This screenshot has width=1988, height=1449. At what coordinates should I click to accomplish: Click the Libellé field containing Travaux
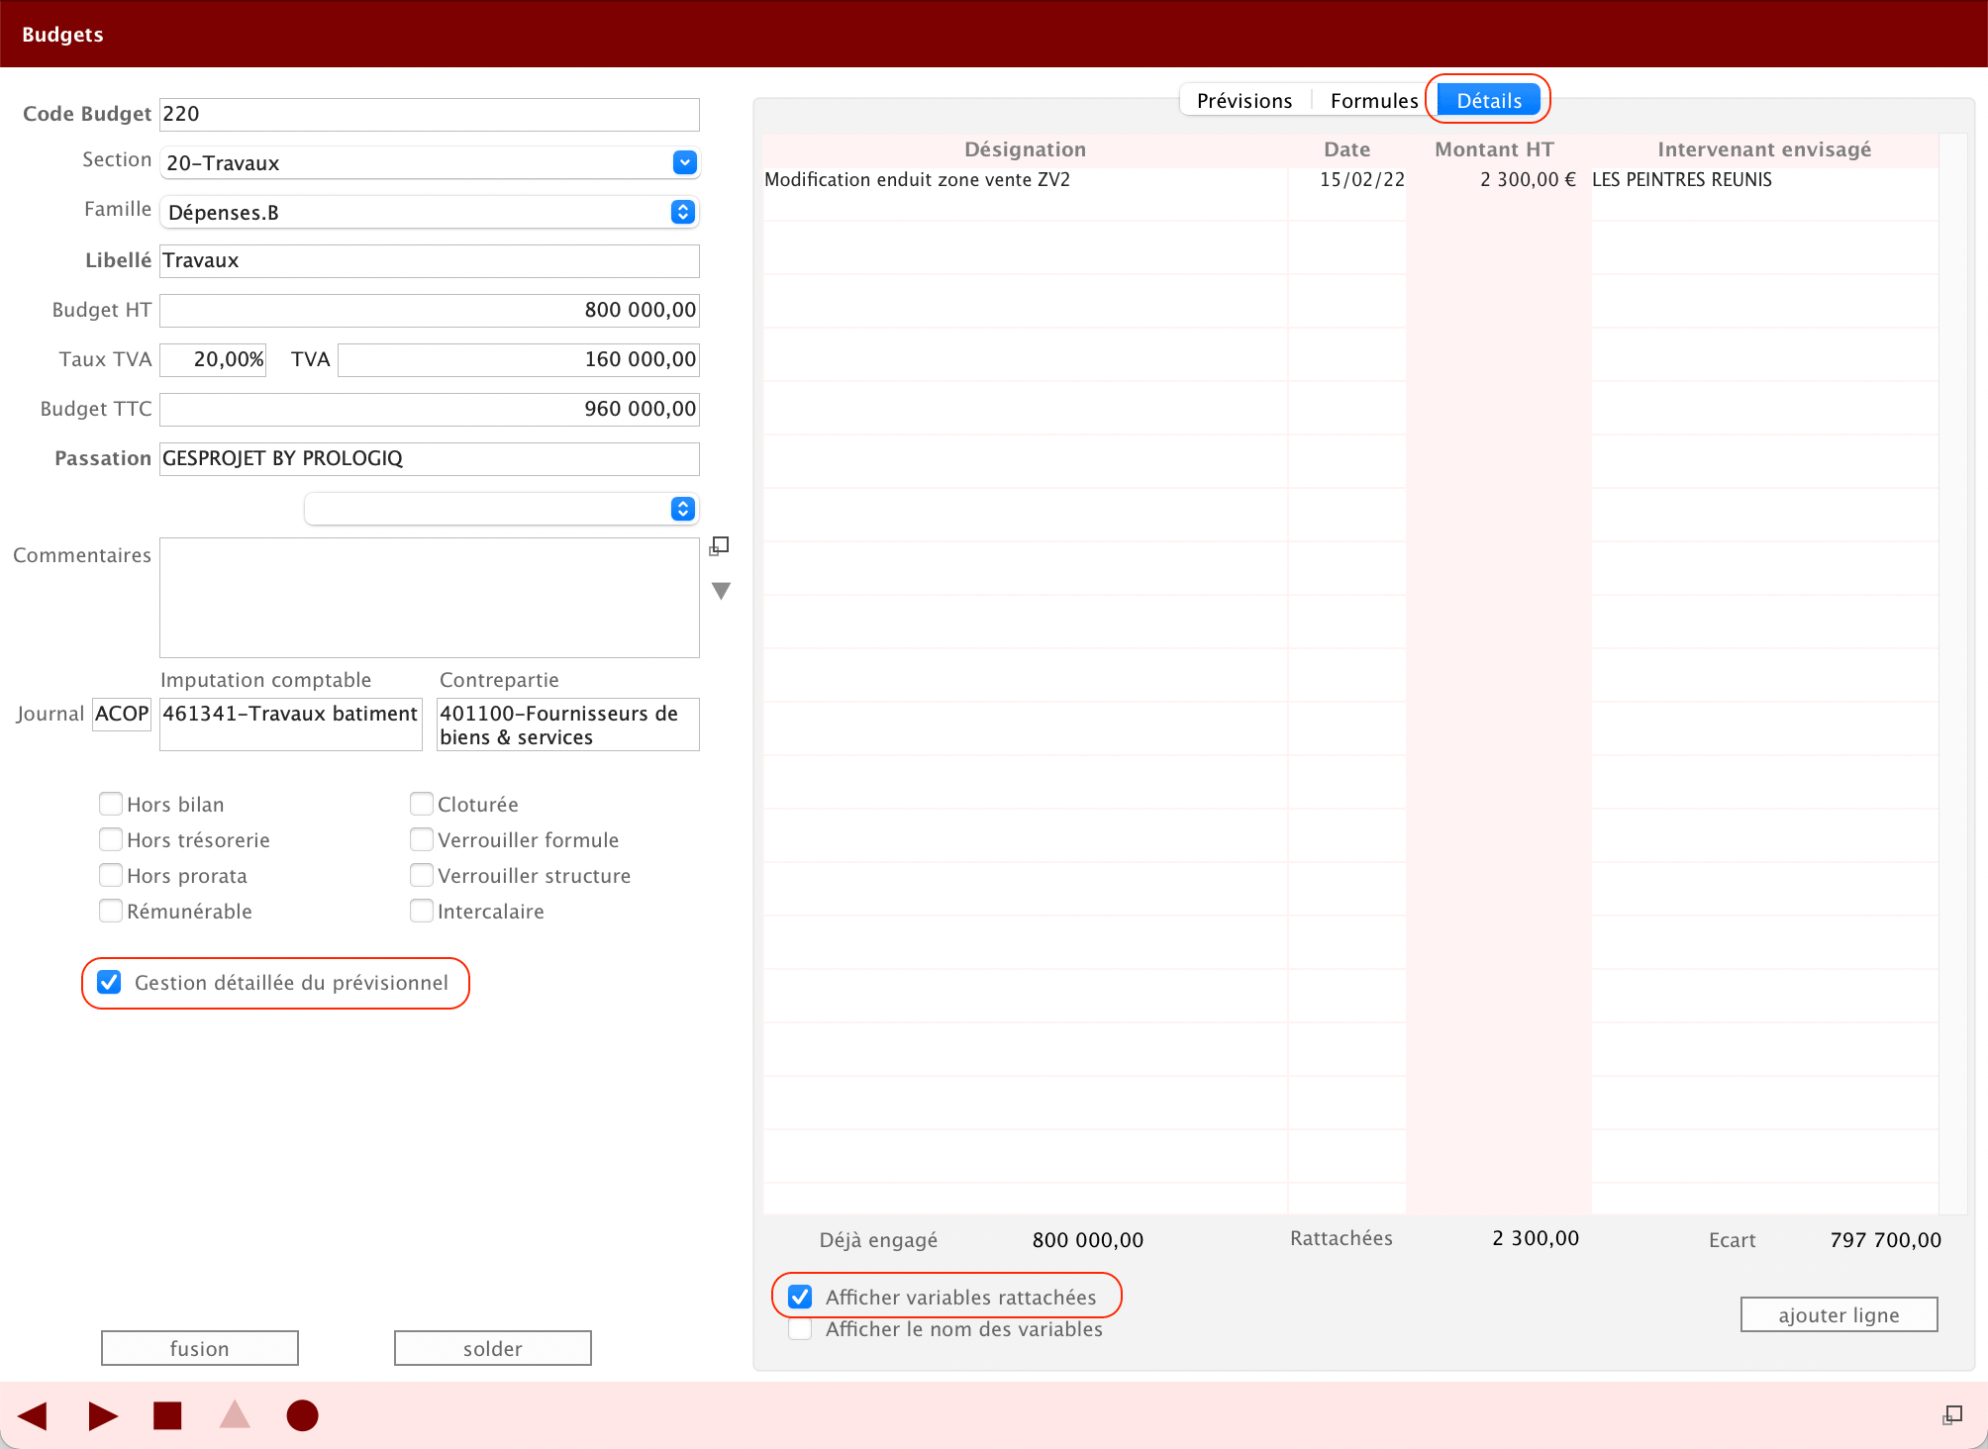(430, 260)
